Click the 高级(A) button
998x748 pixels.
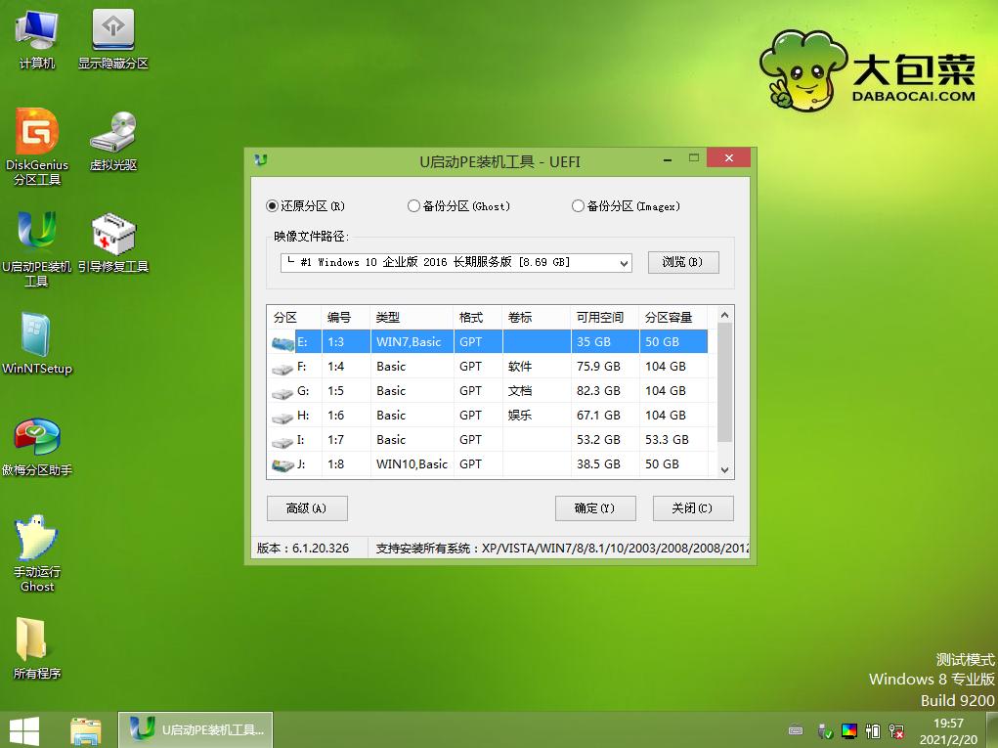pyautogui.click(x=307, y=508)
